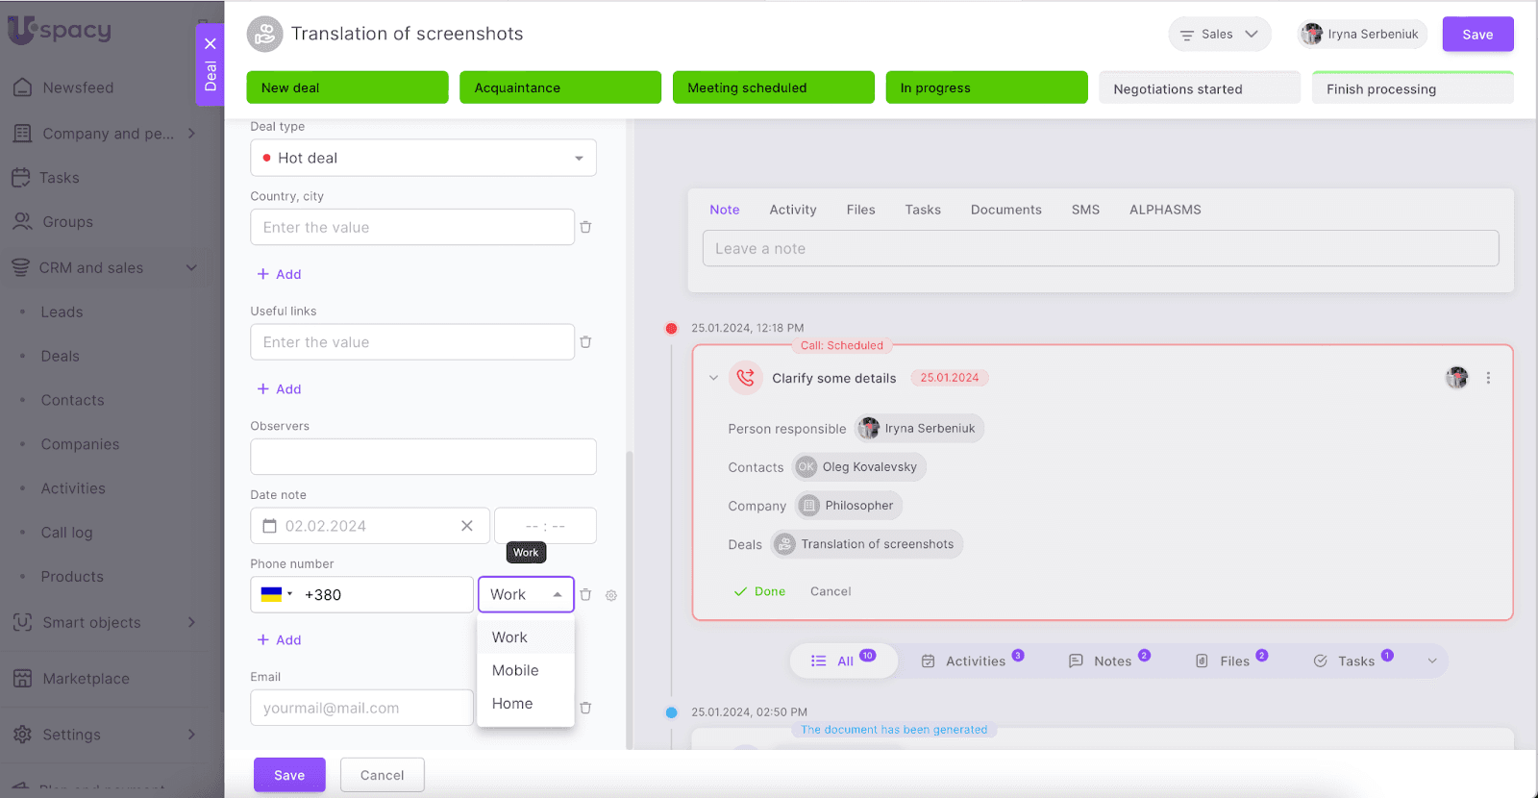Open the Documents tab
Viewport: 1538px width, 798px height.
(1005, 210)
